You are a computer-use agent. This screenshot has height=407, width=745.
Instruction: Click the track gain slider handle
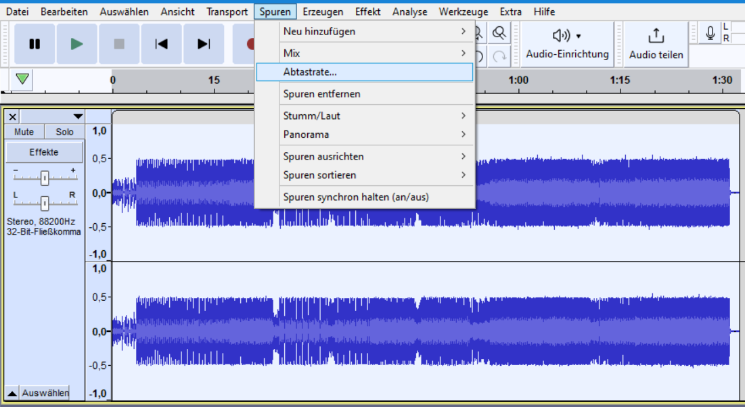coord(45,178)
